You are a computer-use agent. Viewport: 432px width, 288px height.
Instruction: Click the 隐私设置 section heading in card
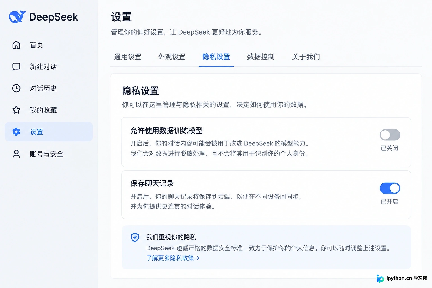coord(141,91)
